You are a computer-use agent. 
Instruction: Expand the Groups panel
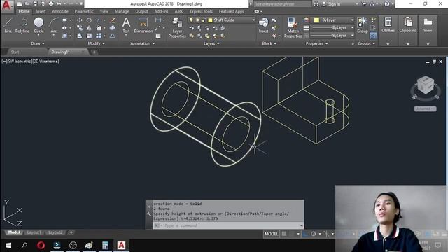tap(367, 43)
